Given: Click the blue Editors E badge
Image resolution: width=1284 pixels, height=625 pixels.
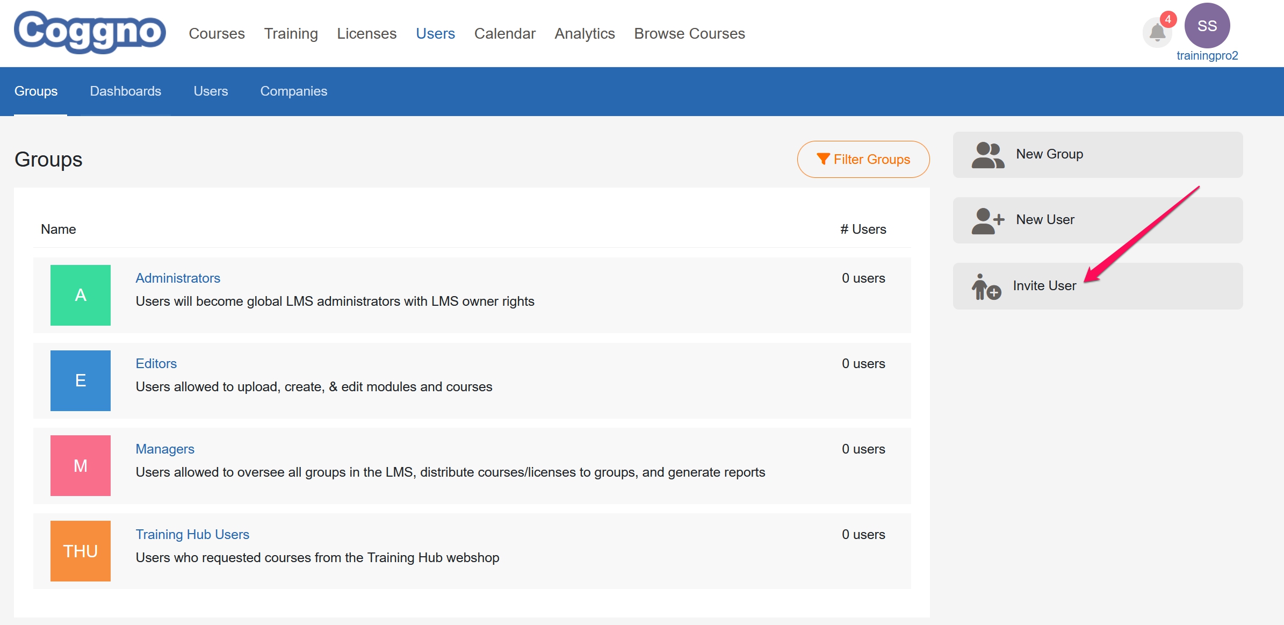Looking at the screenshot, I should click(x=81, y=380).
